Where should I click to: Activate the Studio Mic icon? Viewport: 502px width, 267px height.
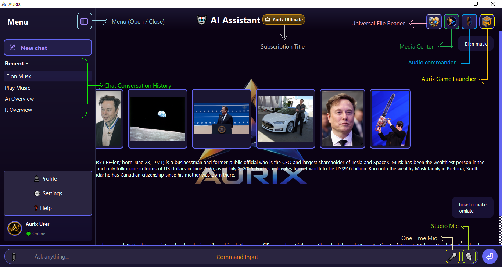469,256
